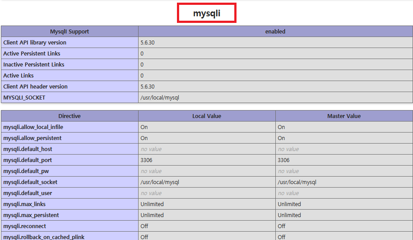Viewport: 413px width, 240px height.
Task: Click the mysqli.default_port directive name
Action: 28,160
